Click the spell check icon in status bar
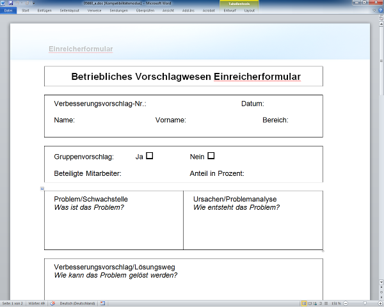This screenshot has width=384, height=307. click(53, 303)
